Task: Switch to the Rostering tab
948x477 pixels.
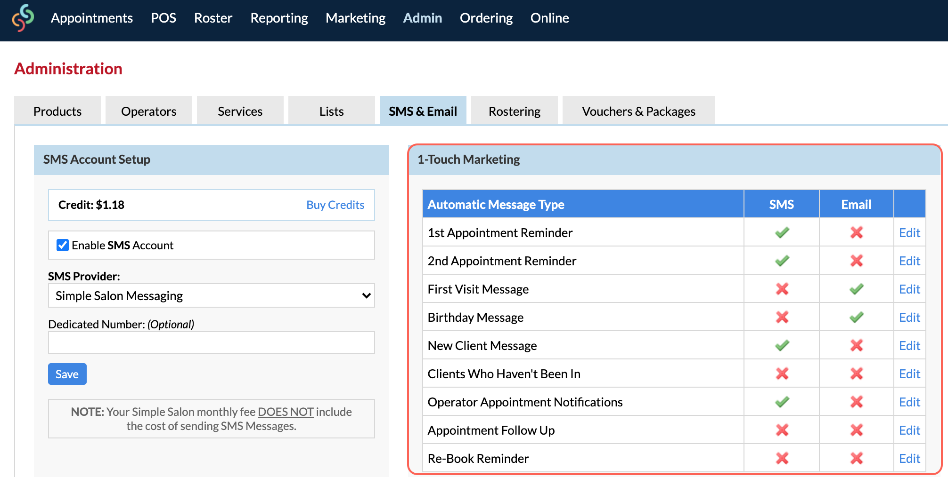Action: point(515,111)
